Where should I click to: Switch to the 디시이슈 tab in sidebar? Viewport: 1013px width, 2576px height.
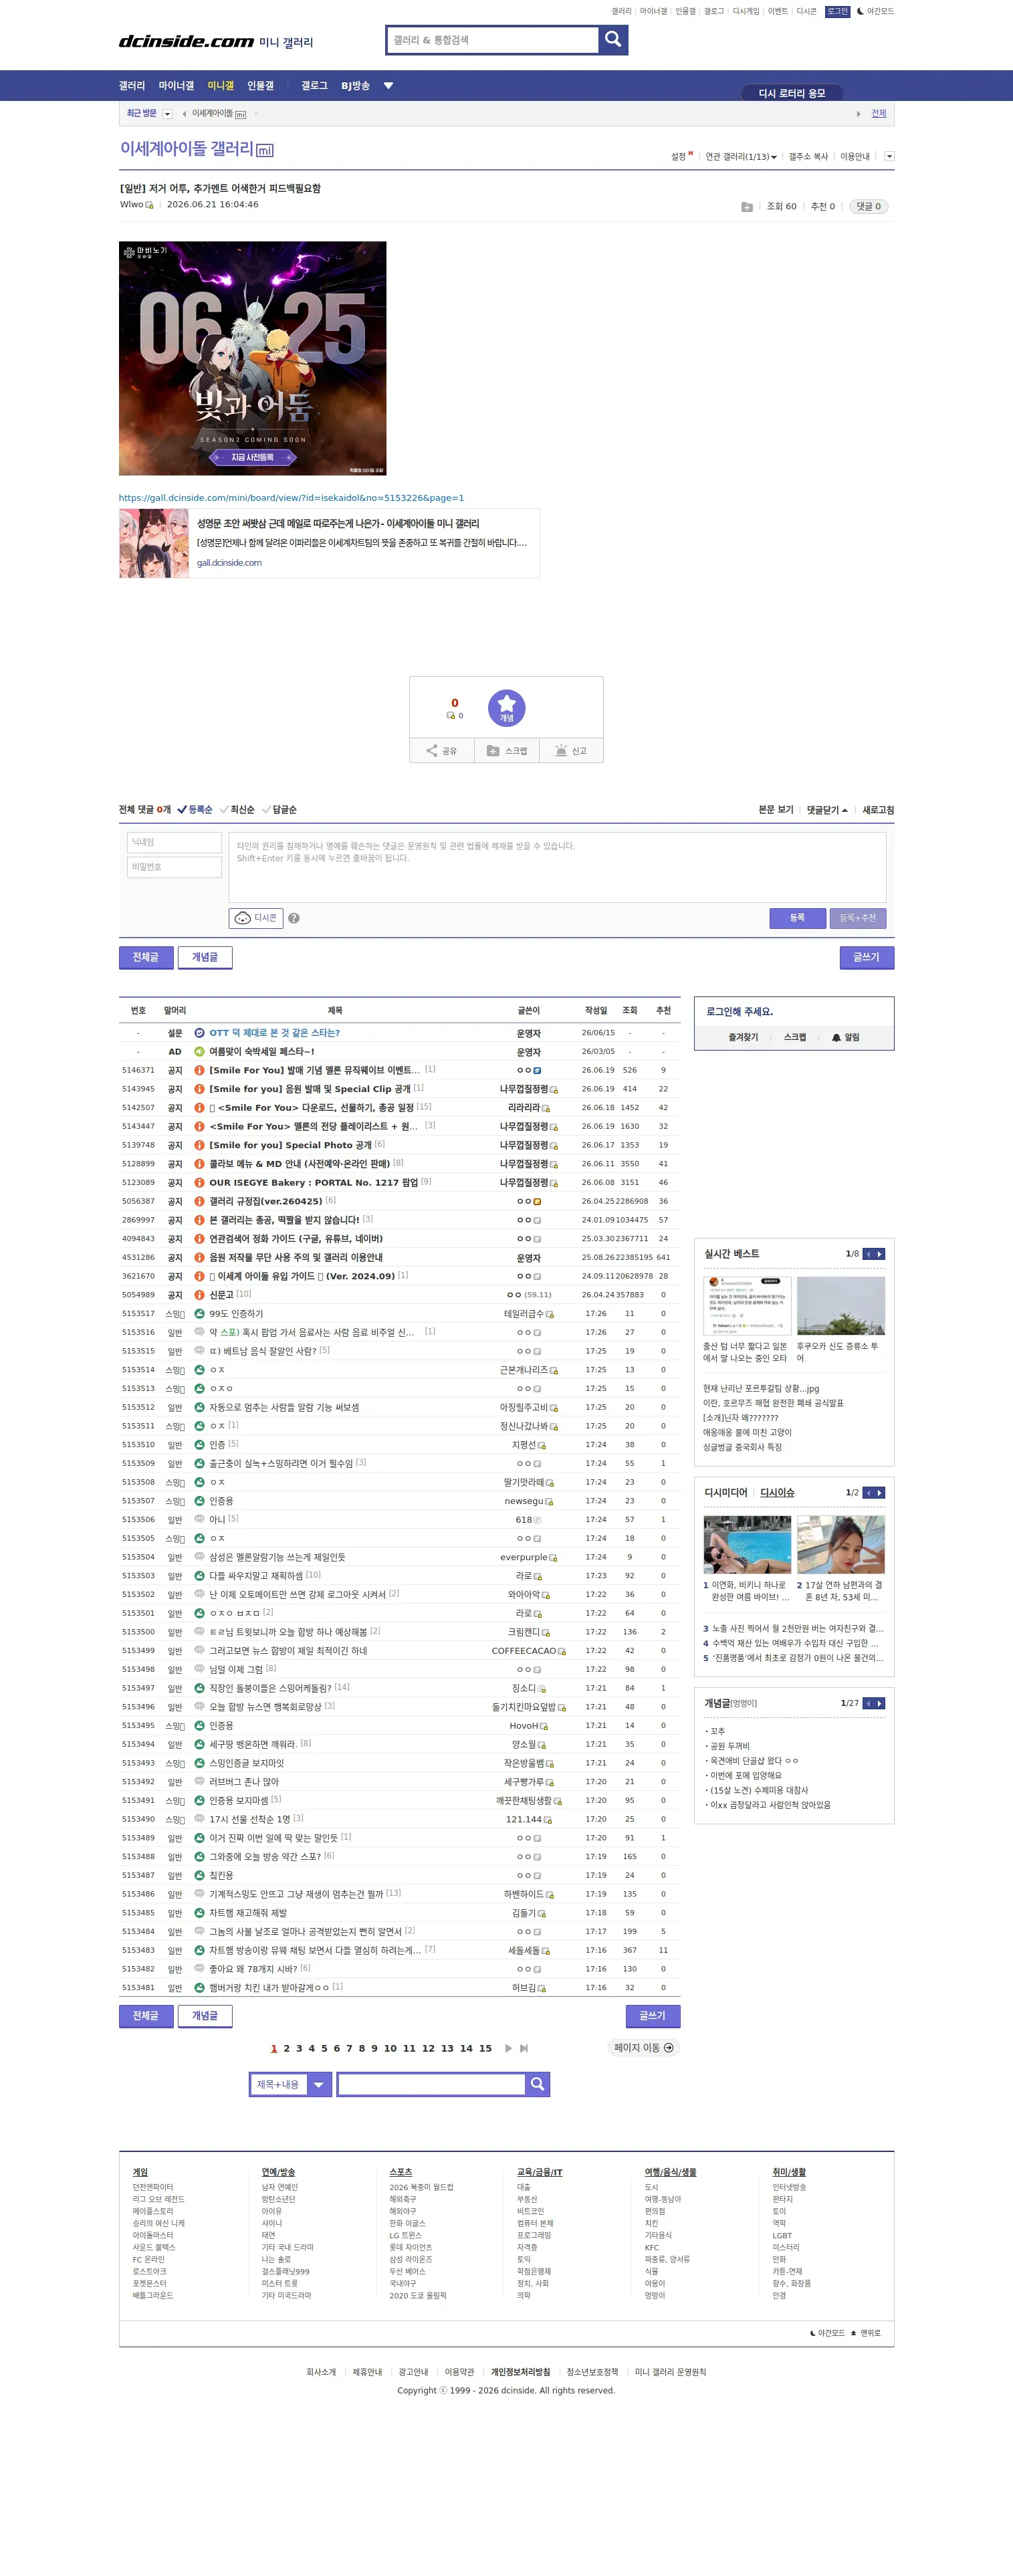click(x=777, y=1493)
